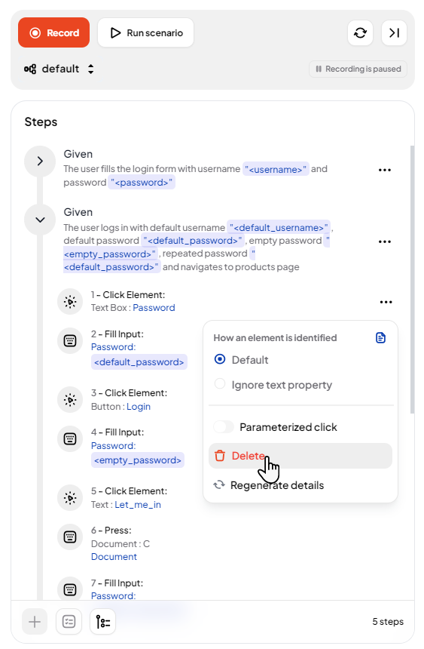424x649 pixels.
Task: Click the Run scenario button
Action: (145, 32)
